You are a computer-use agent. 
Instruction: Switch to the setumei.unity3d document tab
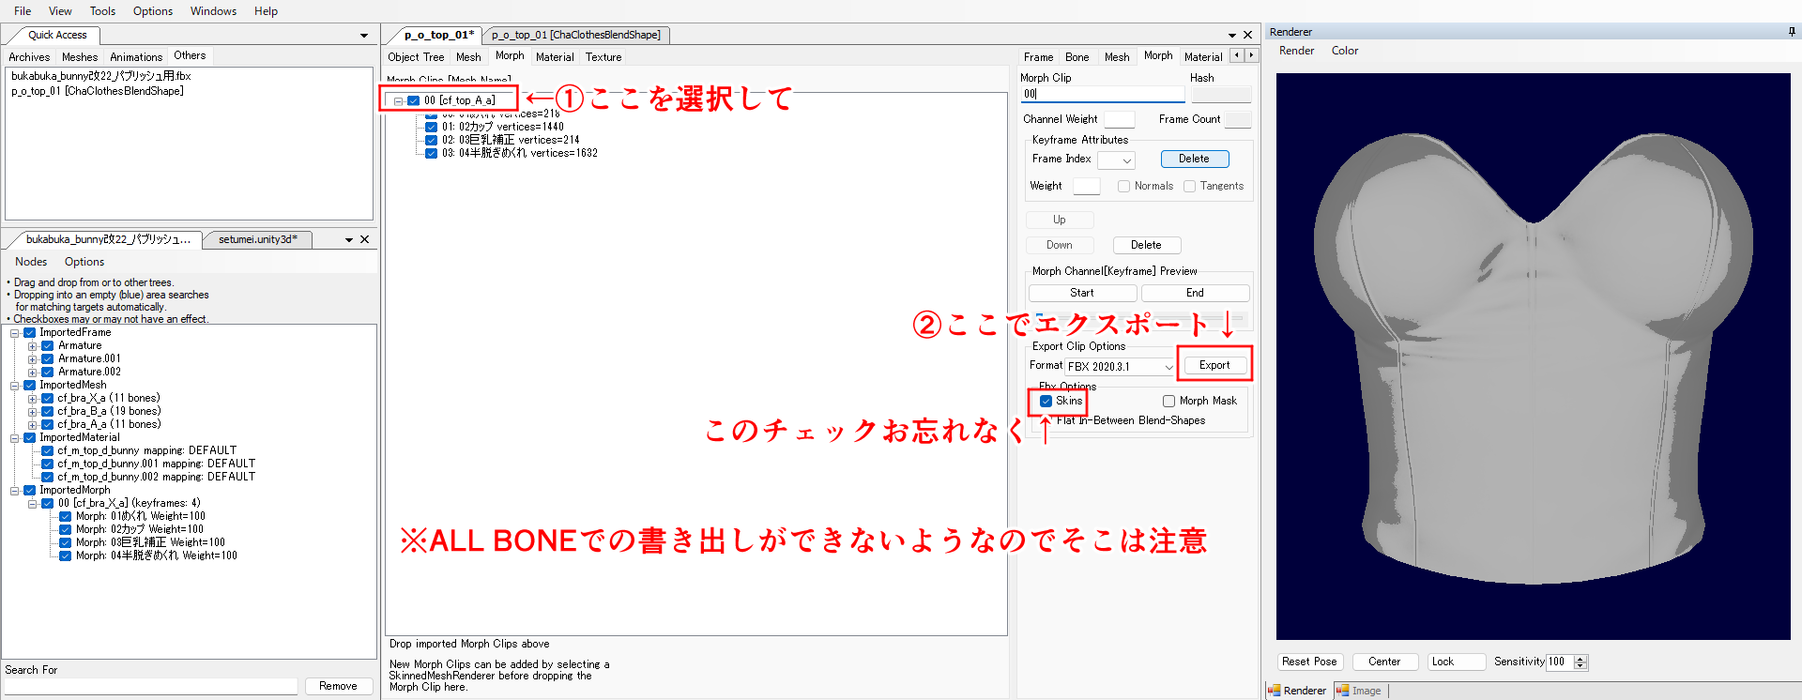pos(258,239)
